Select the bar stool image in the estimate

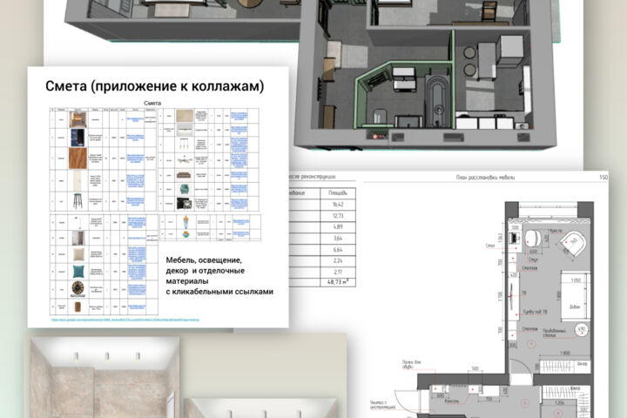point(78,201)
